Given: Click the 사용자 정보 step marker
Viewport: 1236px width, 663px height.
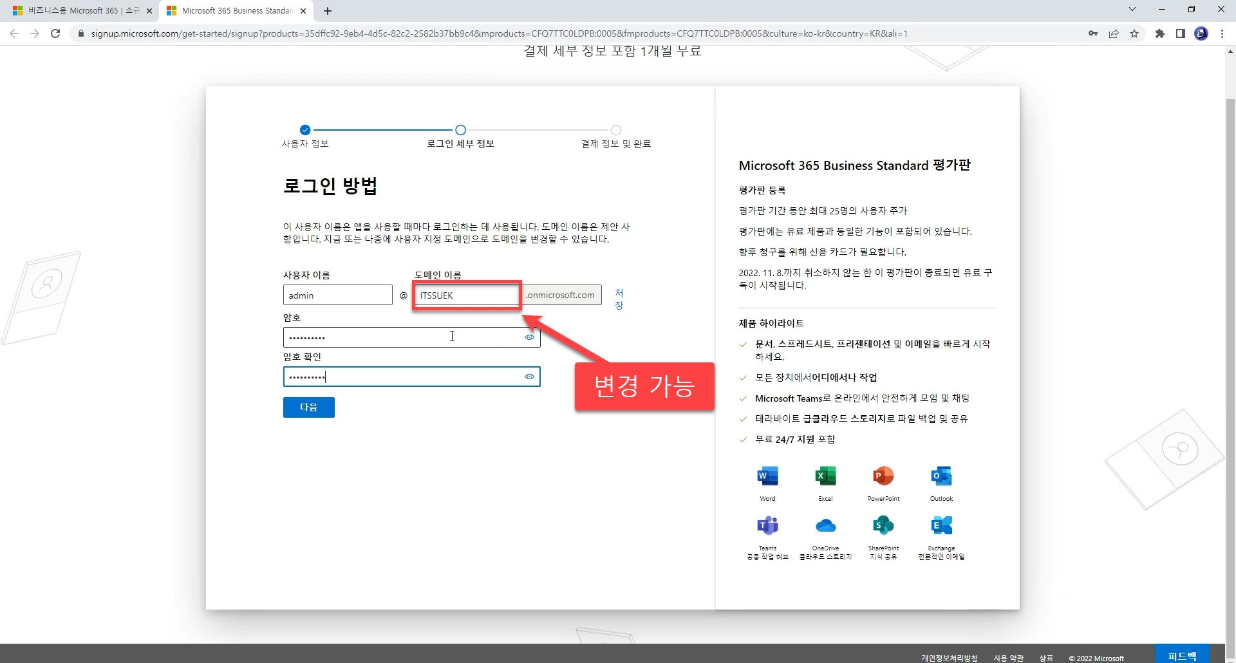Looking at the screenshot, I should pyautogui.click(x=305, y=130).
